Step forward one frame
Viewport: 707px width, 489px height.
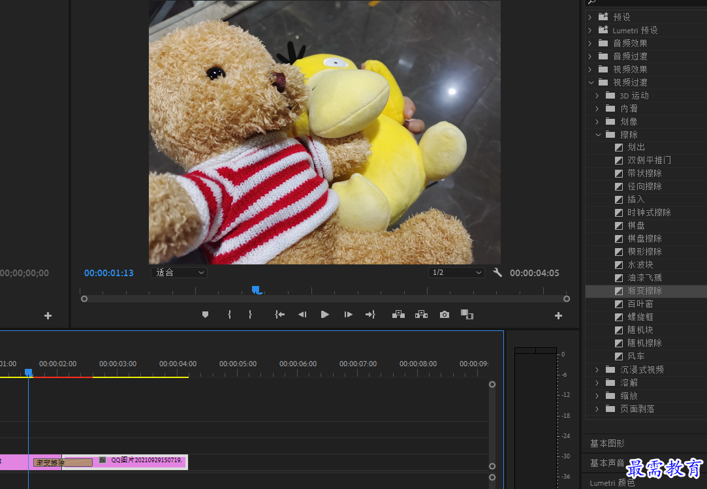[x=348, y=315]
